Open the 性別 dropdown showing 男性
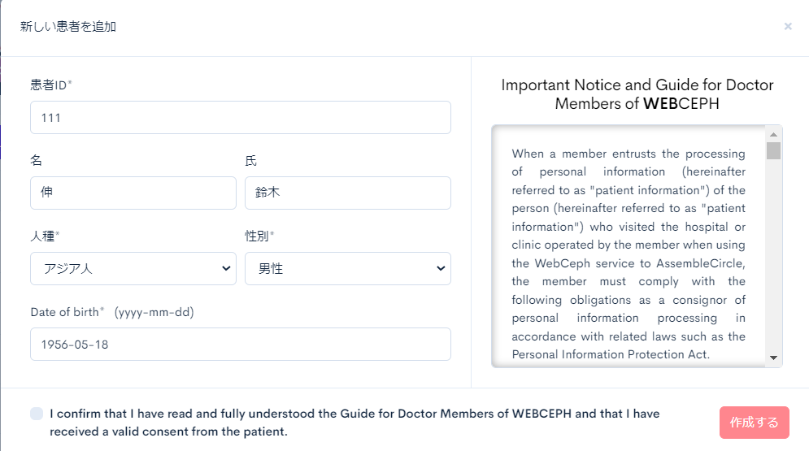 point(348,268)
